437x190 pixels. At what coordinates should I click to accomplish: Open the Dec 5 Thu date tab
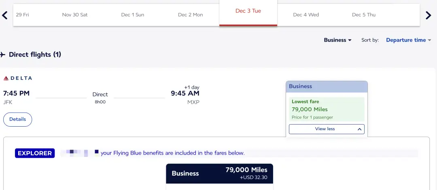coord(364,15)
